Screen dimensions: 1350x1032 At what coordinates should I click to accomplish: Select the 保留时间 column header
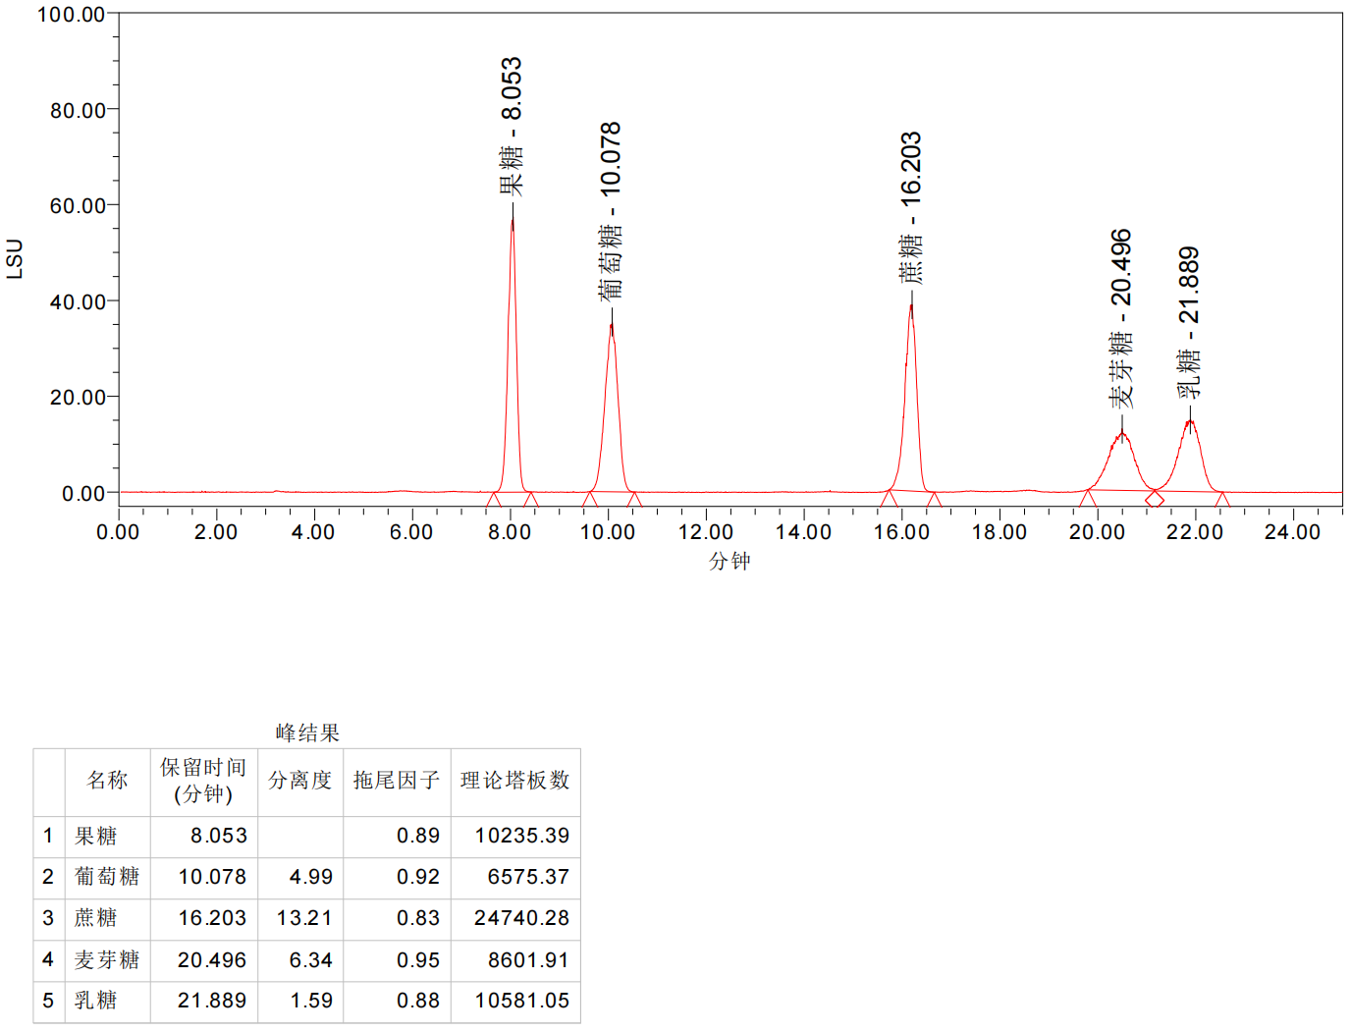(x=203, y=781)
